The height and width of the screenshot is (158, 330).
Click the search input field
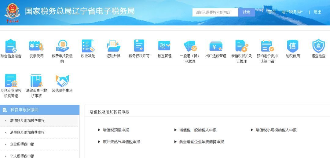(x=215, y=12)
